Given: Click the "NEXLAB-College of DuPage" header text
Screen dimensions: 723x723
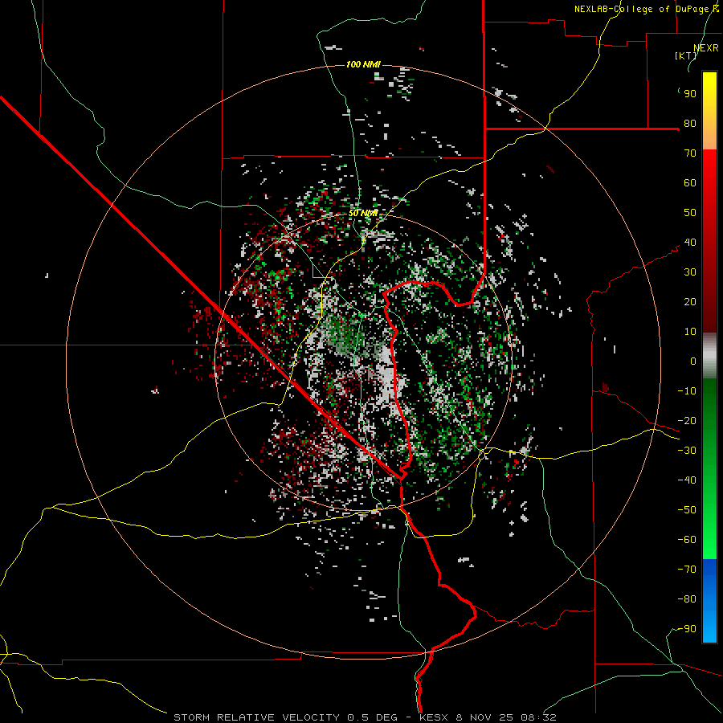Looking at the screenshot, I should (x=640, y=9).
